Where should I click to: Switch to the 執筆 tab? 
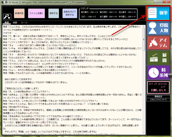(7, 22)
